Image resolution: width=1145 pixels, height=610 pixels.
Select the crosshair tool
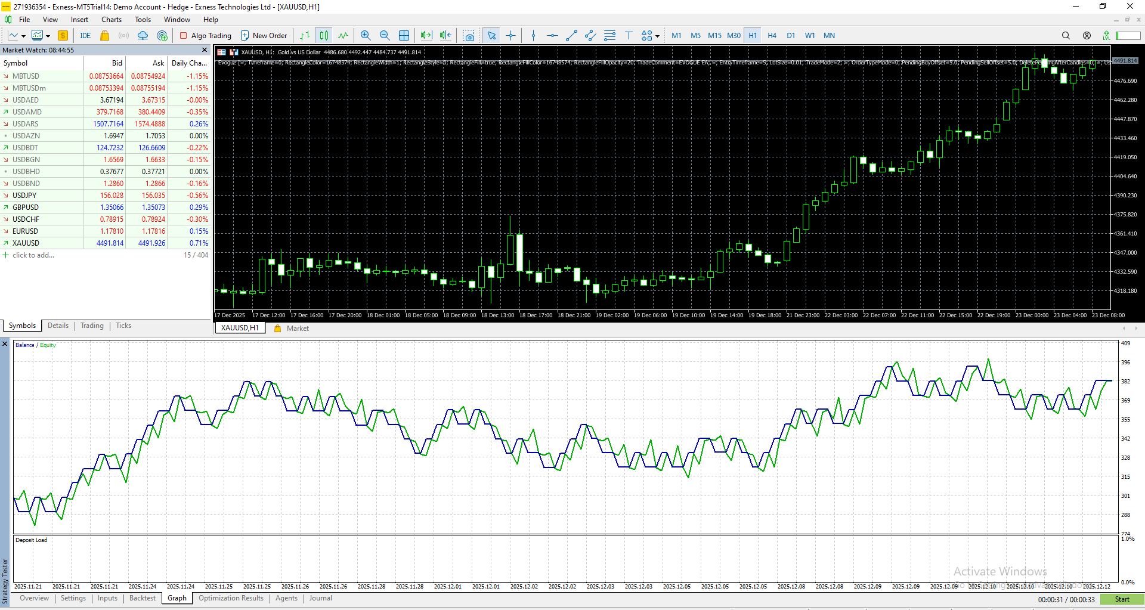pos(511,35)
